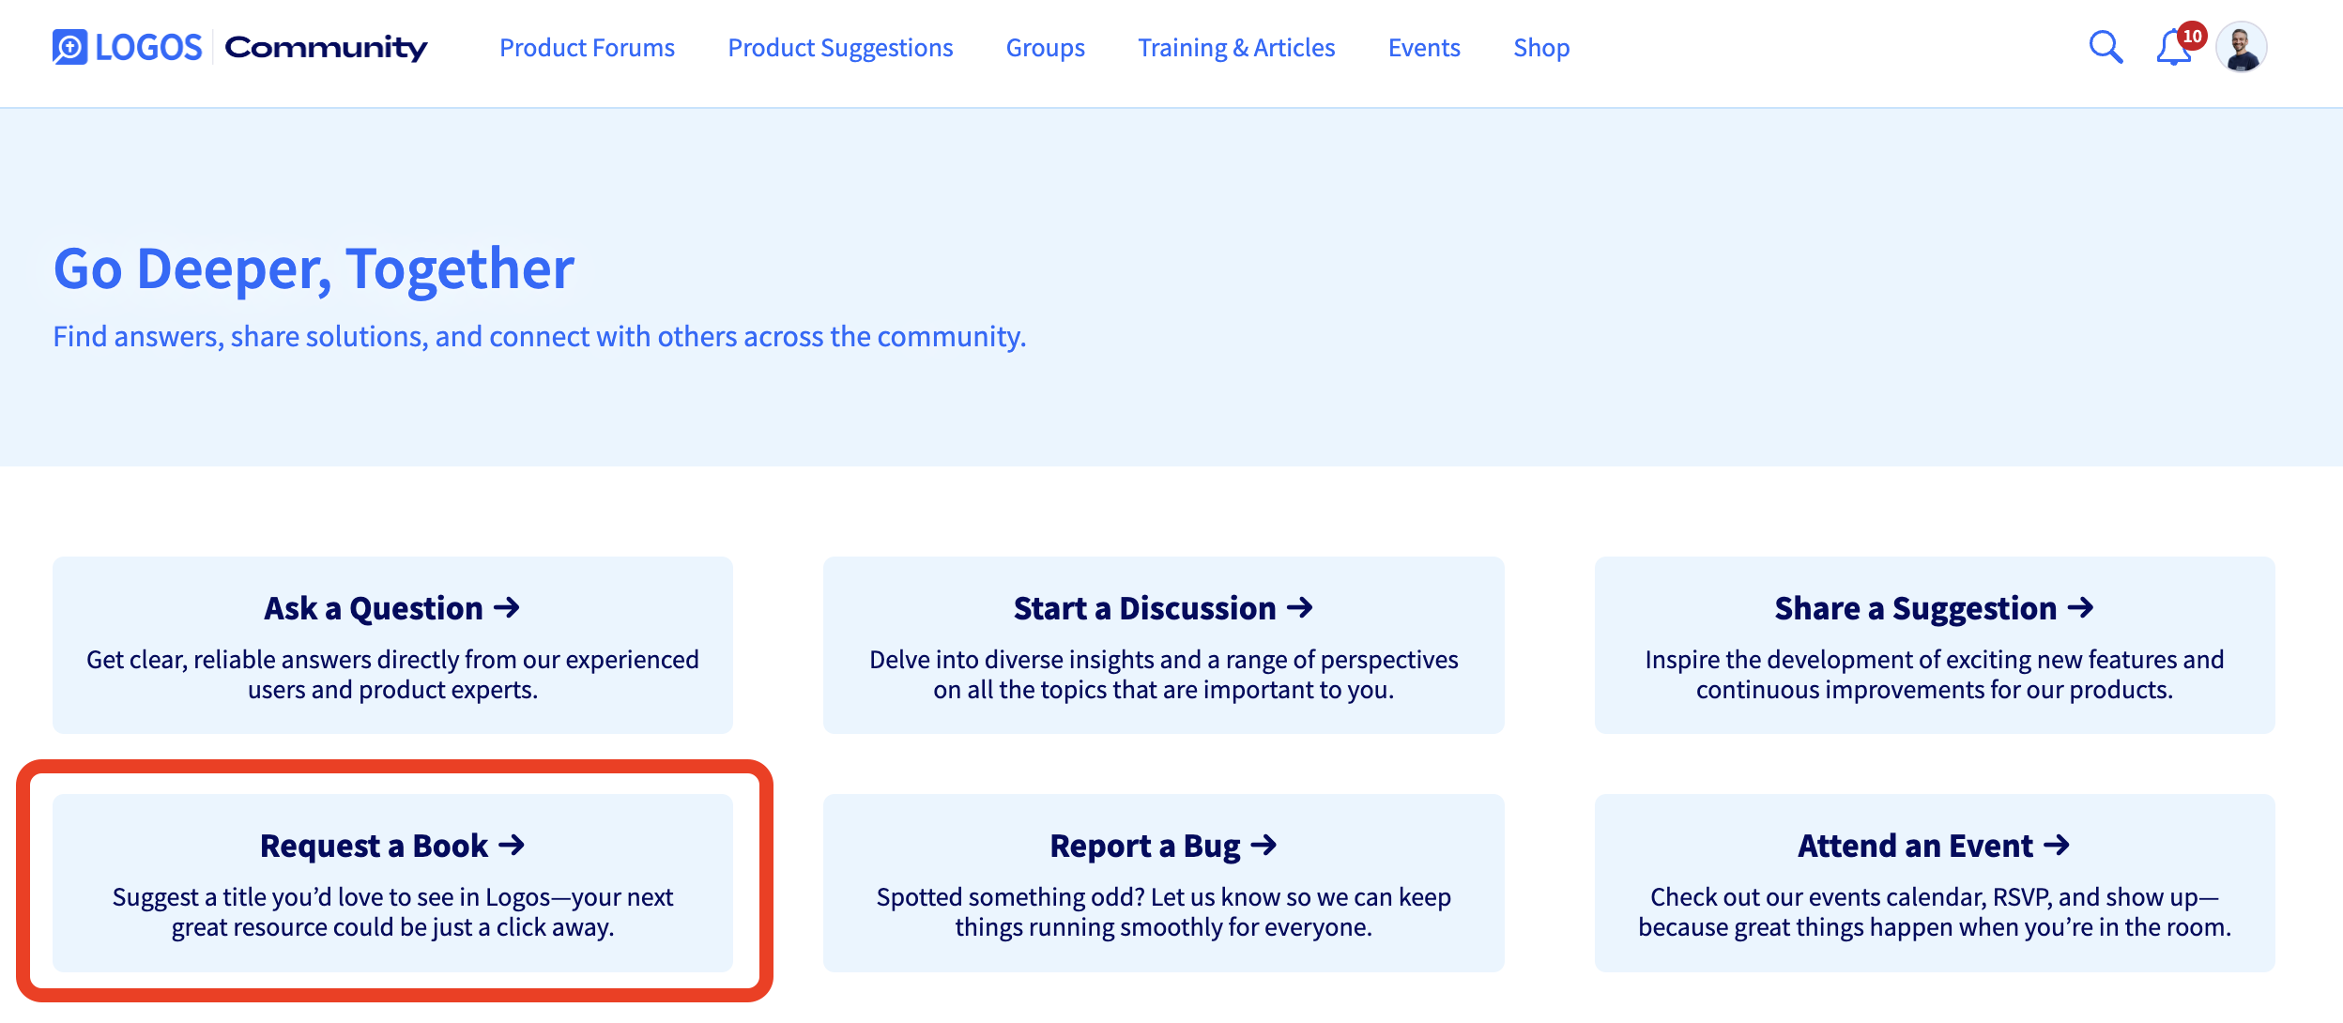This screenshot has width=2343, height=1023.
Task: Click arrow beside Attend an Event
Action: [2057, 846]
